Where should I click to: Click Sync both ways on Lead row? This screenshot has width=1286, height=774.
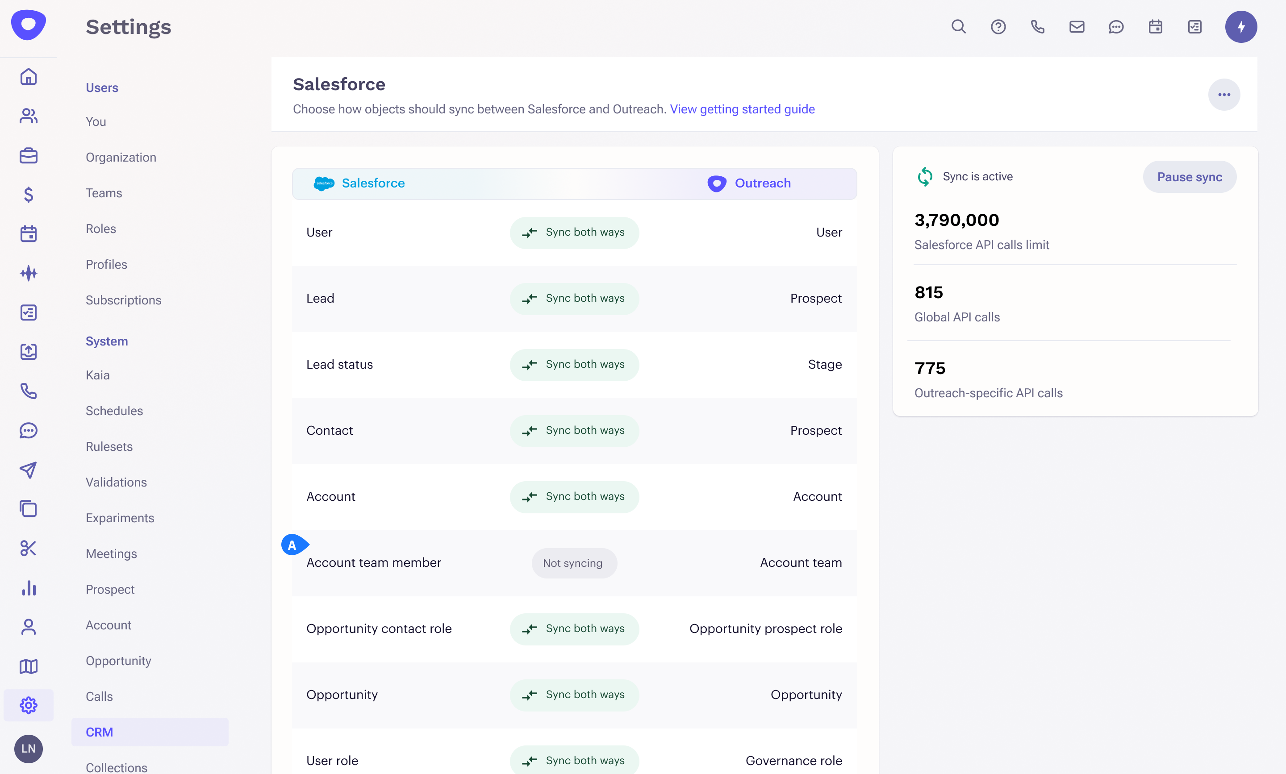click(x=574, y=299)
